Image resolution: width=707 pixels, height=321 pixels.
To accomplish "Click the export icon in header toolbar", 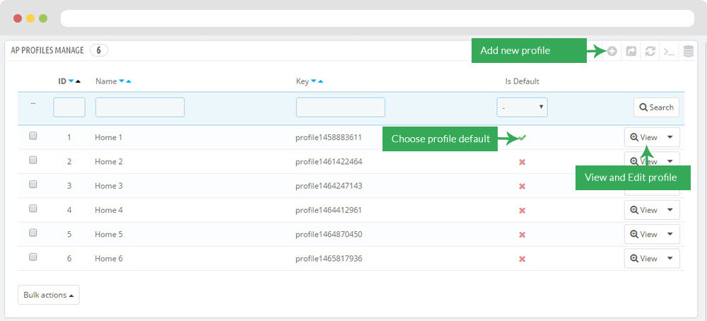I will coord(631,51).
